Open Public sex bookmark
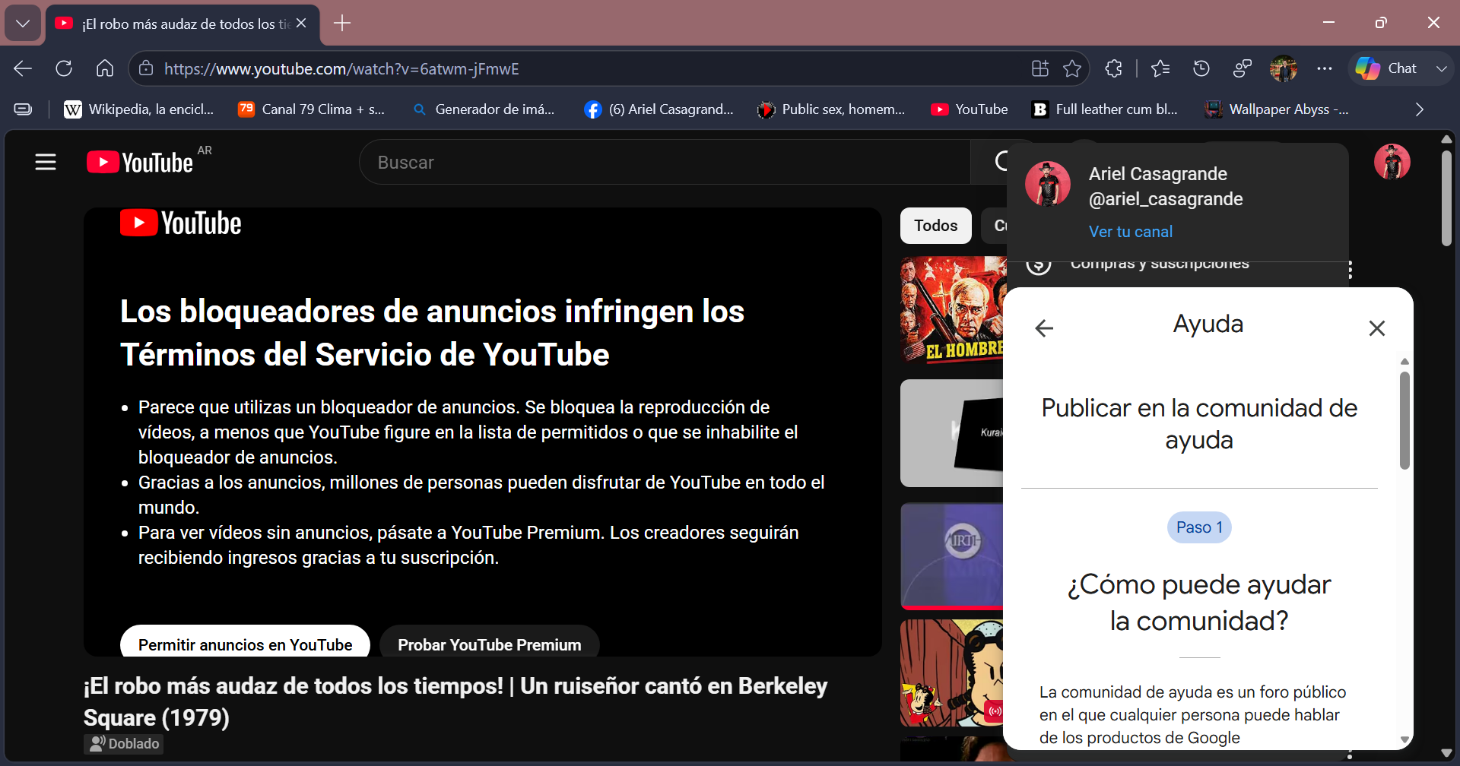1460x766 pixels. pyautogui.click(x=832, y=109)
